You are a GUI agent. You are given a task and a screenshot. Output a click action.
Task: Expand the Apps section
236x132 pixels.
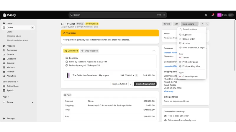pyautogui.click(x=6, y=97)
